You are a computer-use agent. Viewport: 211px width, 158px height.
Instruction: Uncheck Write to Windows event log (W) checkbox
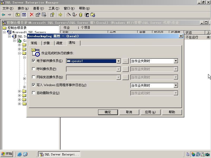coord(33,85)
